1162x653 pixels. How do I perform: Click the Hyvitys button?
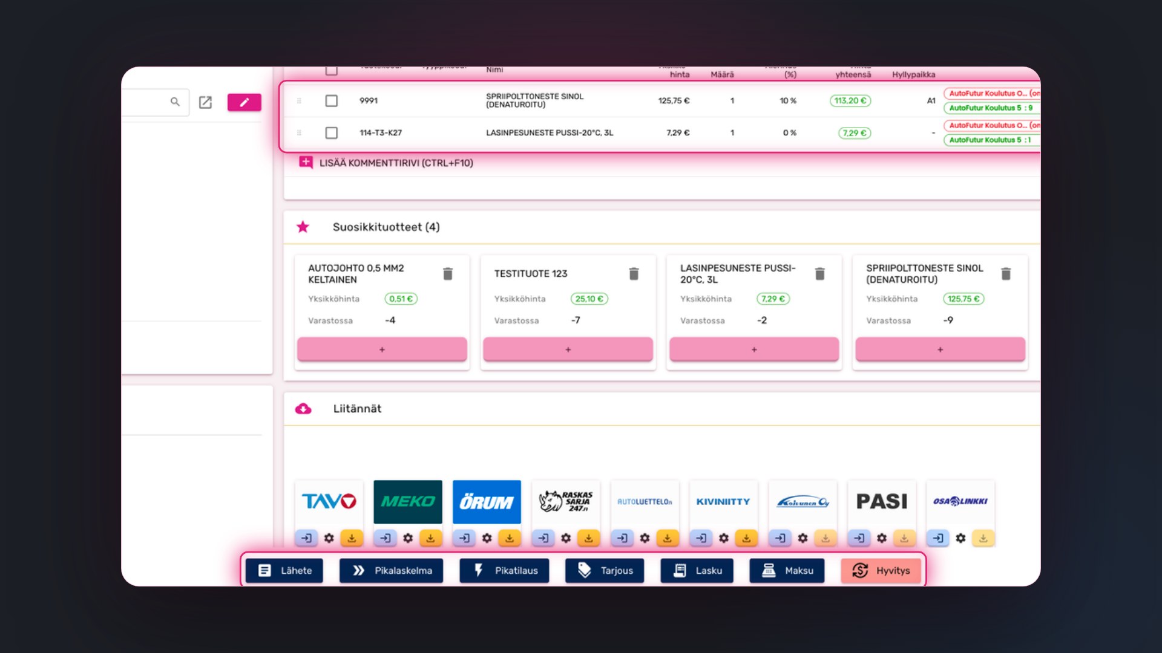point(881,571)
